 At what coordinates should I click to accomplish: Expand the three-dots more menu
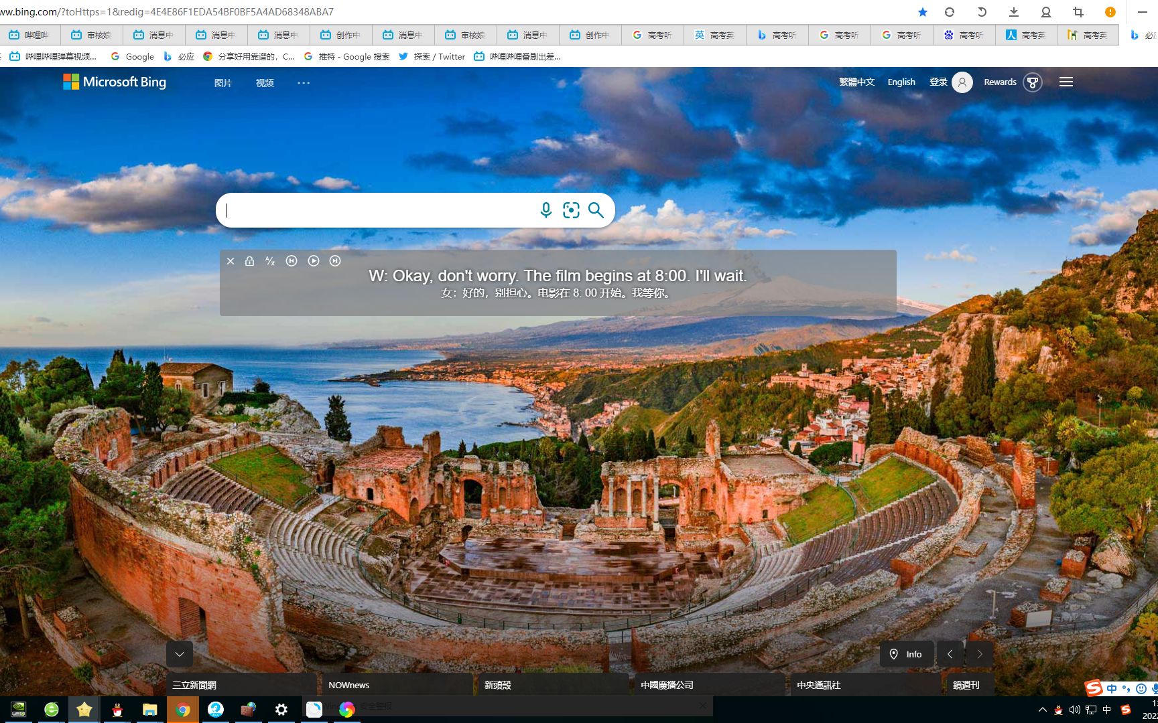(304, 83)
